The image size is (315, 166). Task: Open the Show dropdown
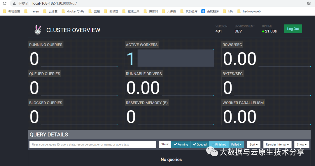pos(302,144)
